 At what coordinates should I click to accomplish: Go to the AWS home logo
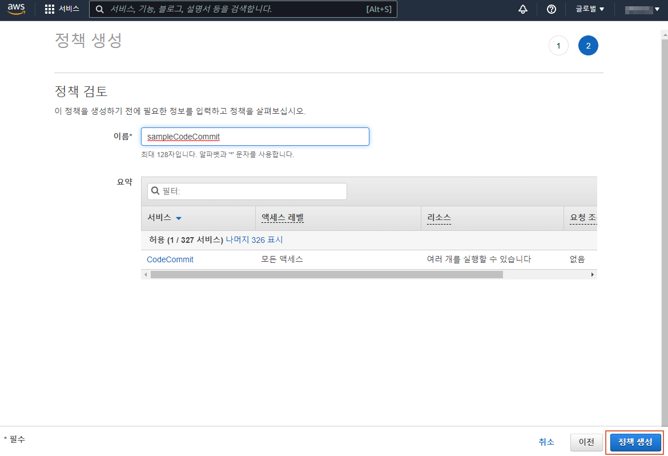coord(16,9)
